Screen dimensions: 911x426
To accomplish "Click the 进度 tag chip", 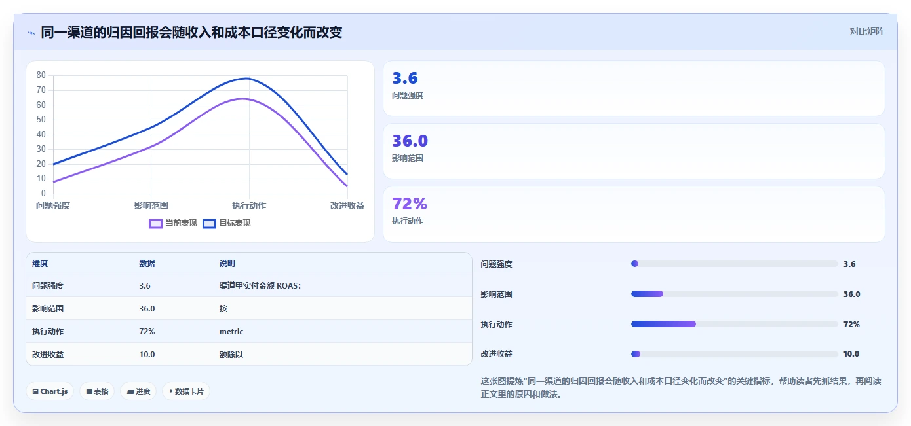I will pos(138,391).
